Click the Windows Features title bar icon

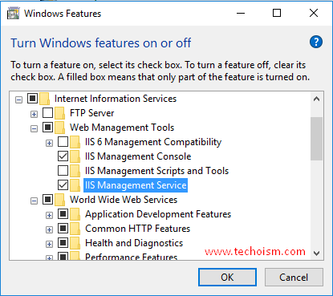click(14, 13)
